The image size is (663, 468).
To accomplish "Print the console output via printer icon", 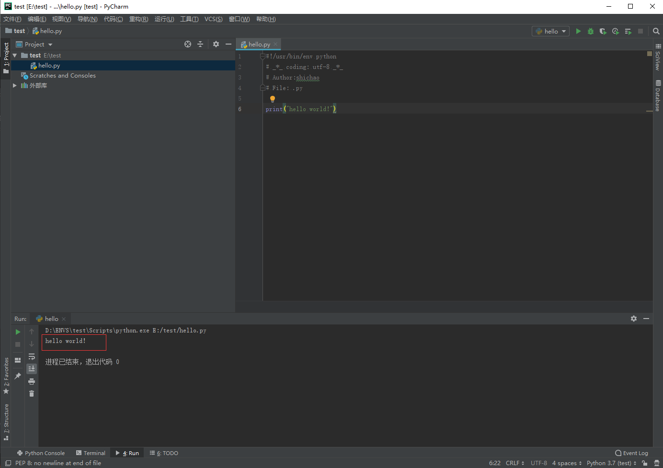I will click(32, 381).
